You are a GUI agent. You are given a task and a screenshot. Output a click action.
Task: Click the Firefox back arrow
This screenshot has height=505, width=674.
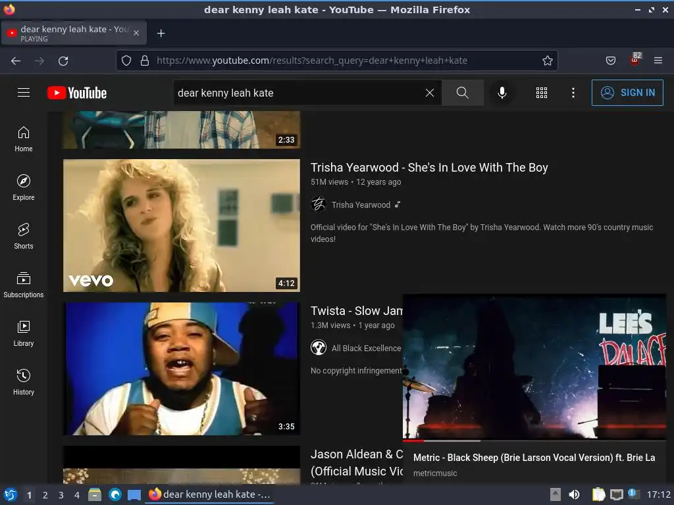16,60
